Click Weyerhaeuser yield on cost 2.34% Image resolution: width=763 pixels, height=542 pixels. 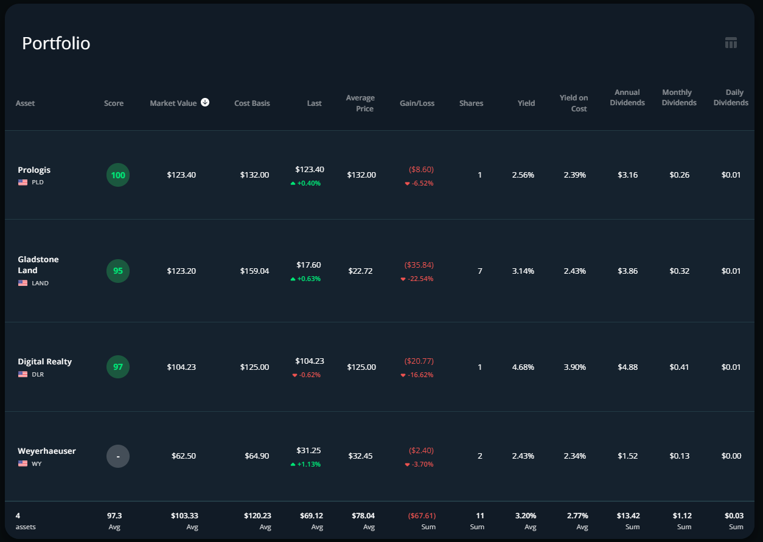[575, 456]
